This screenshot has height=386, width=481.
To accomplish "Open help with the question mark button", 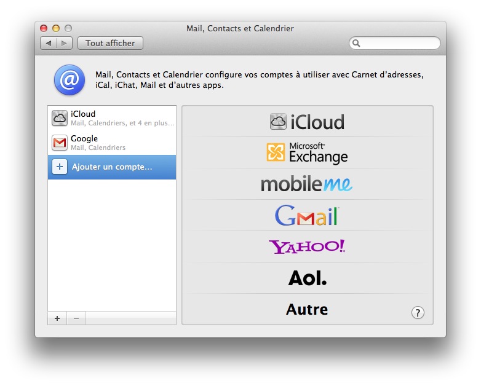I will [418, 313].
